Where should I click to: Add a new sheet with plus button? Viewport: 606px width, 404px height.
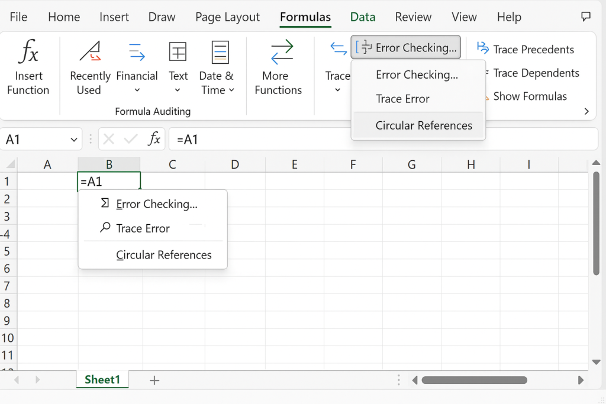(154, 380)
